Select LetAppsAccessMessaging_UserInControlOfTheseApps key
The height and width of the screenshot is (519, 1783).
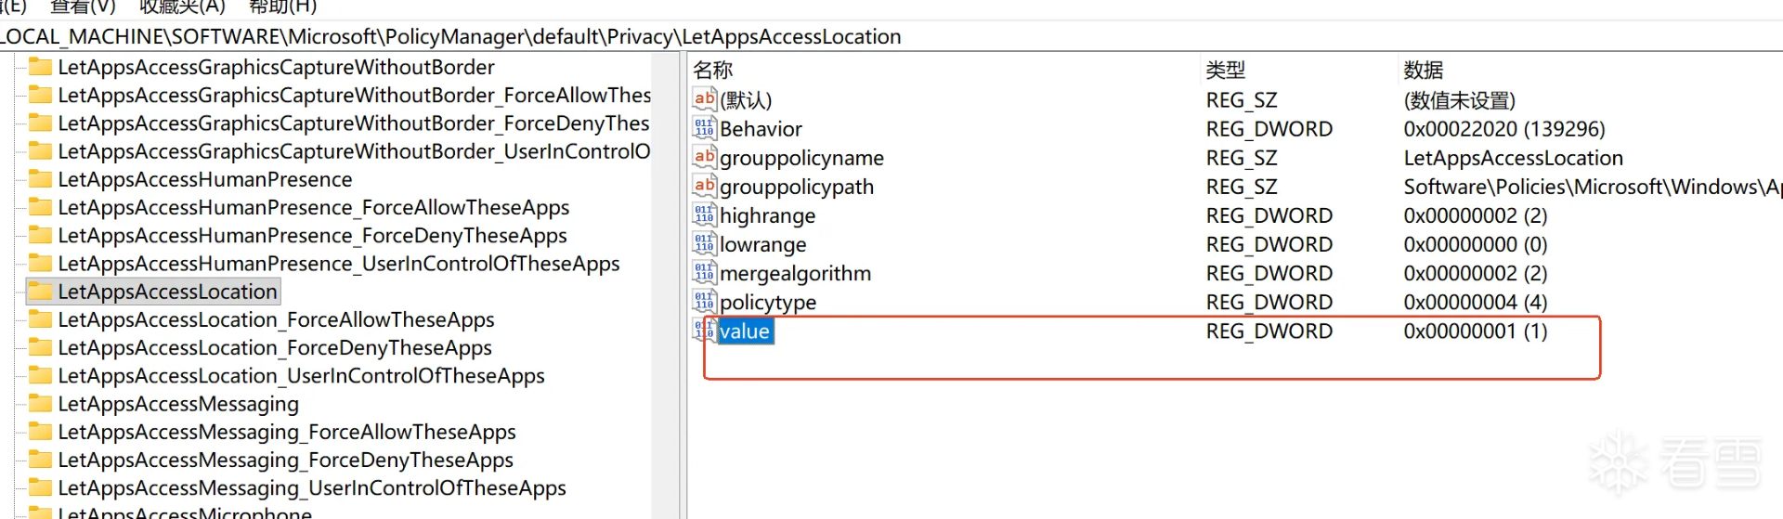[312, 487]
